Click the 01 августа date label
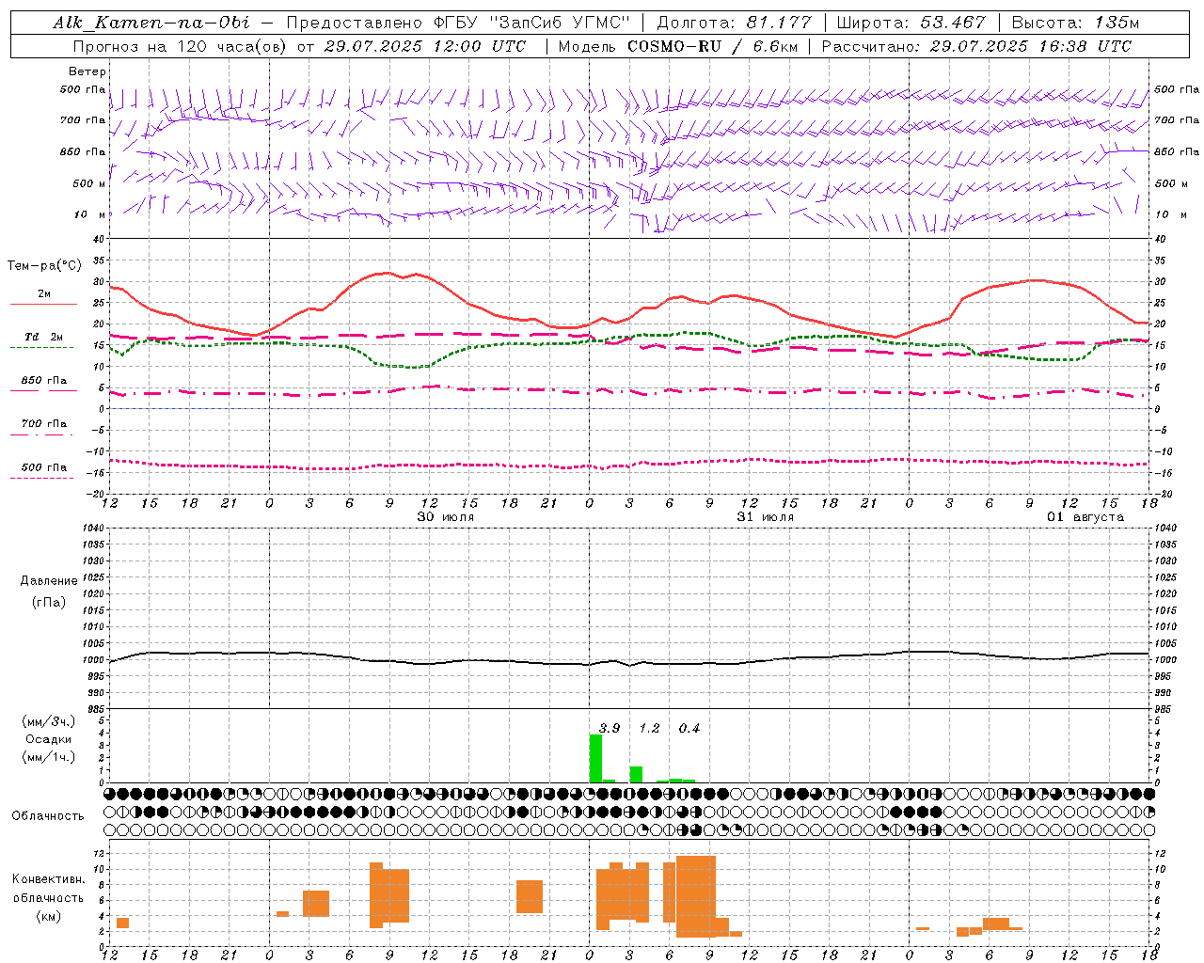The height and width of the screenshot is (963, 1204). [x=1085, y=517]
